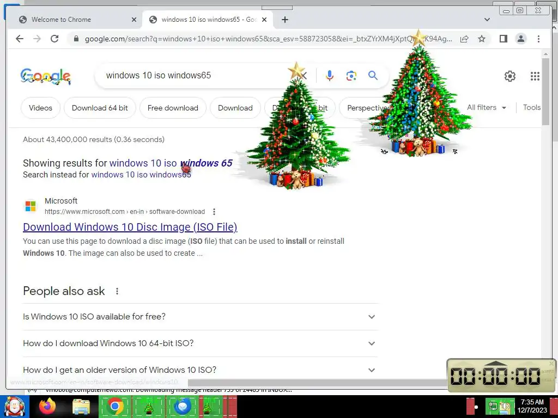Open the Google apps grid
558x418 pixels.
coord(535,76)
